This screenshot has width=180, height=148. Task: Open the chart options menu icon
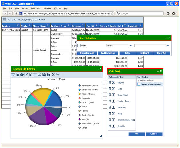[x=13, y=74]
